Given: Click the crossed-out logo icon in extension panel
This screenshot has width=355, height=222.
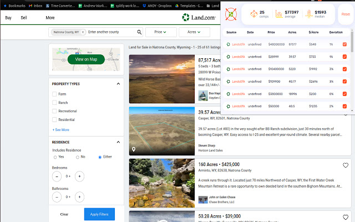Looking at the screenshot, I should point(231,14).
